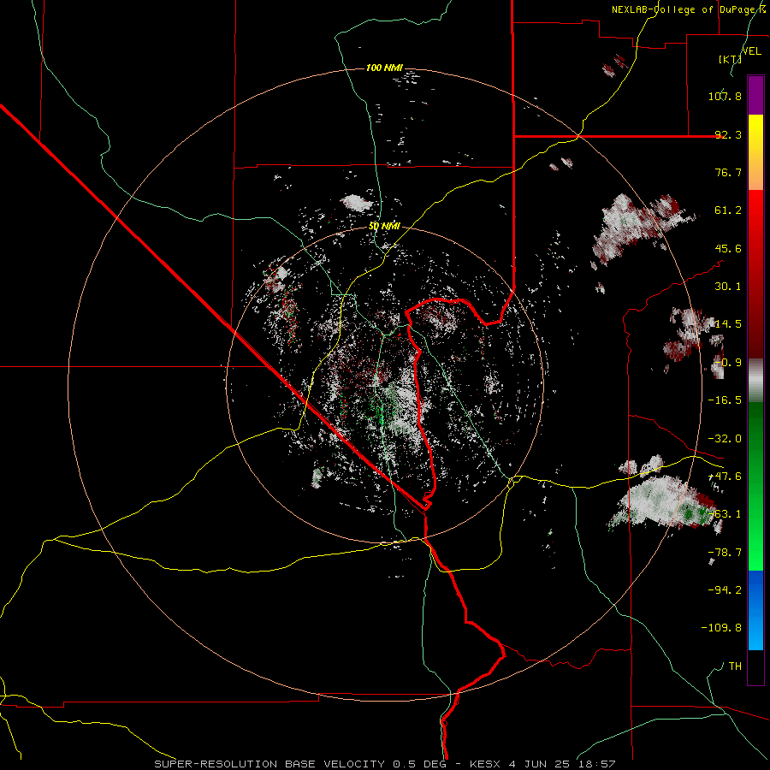Select the 30.1 legend value
The height and width of the screenshot is (770, 770).
tap(728, 287)
